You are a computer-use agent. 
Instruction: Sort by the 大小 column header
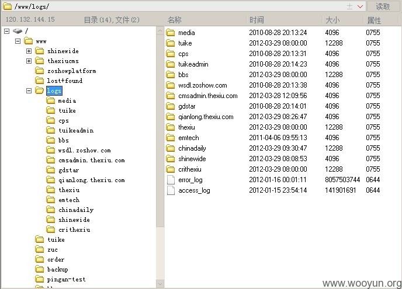332,20
